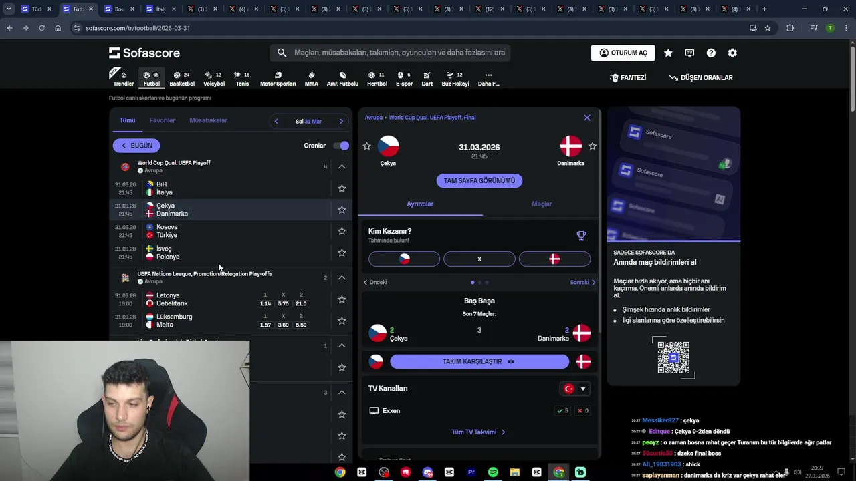
Task: Favorite the Kosova vs Türkiye match
Action: (x=342, y=231)
